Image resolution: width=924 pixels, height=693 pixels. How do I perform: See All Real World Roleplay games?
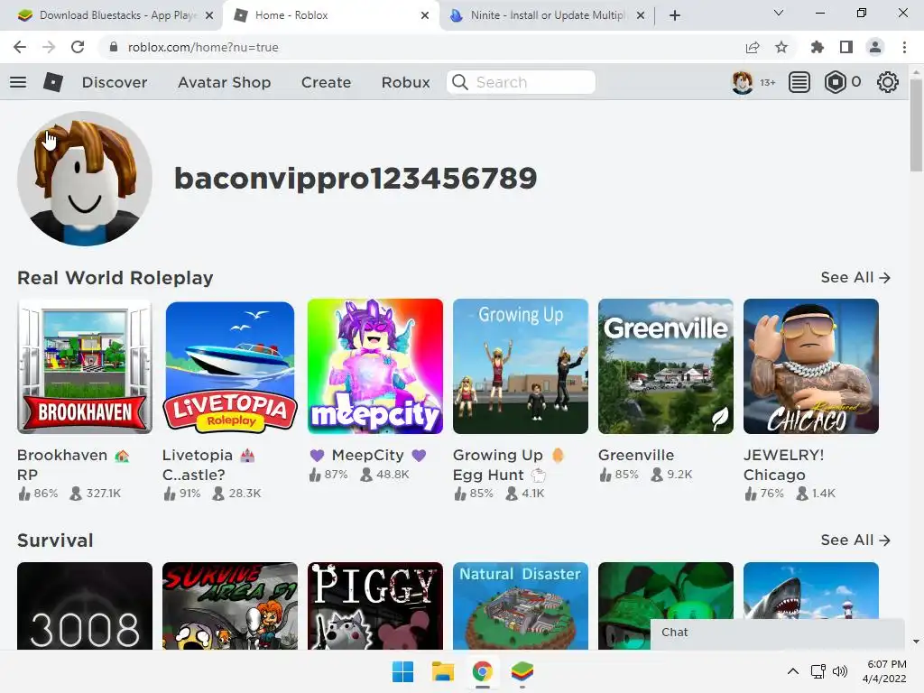[855, 277]
